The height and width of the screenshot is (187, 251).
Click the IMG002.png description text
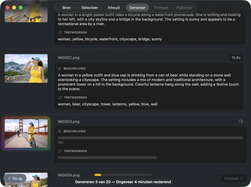(x=148, y=82)
